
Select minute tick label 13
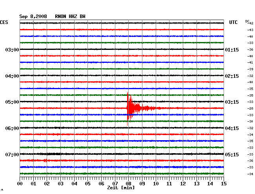197,183
